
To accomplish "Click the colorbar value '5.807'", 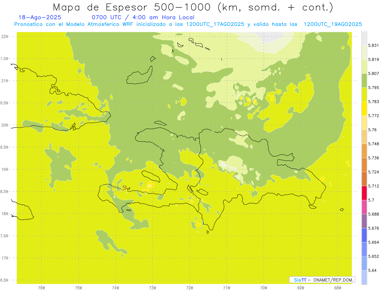I will pos(373,73).
